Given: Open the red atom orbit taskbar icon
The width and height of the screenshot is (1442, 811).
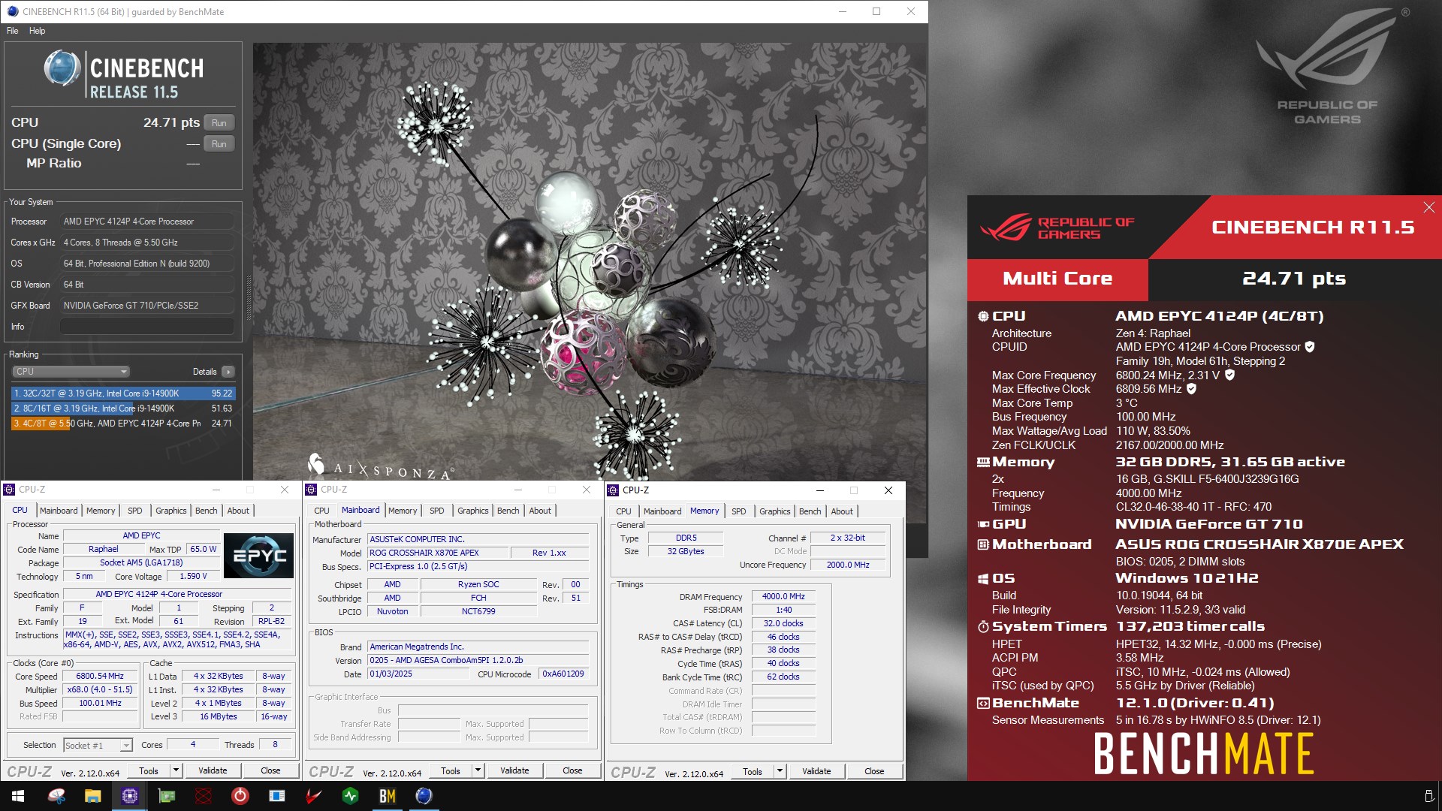Looking at the screenshot, I should [x=203, y=796].
